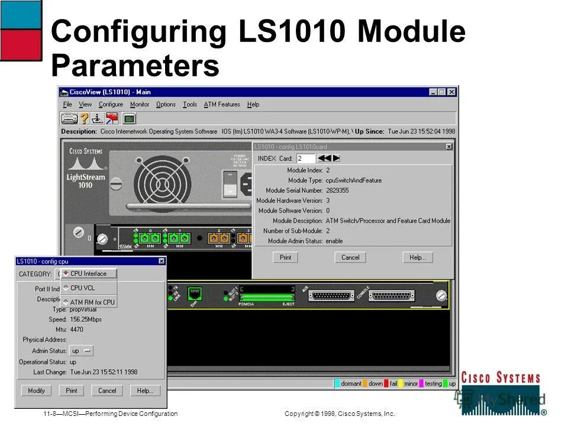
Task: Open the ATM Features menu
Action: coord(222,104)
